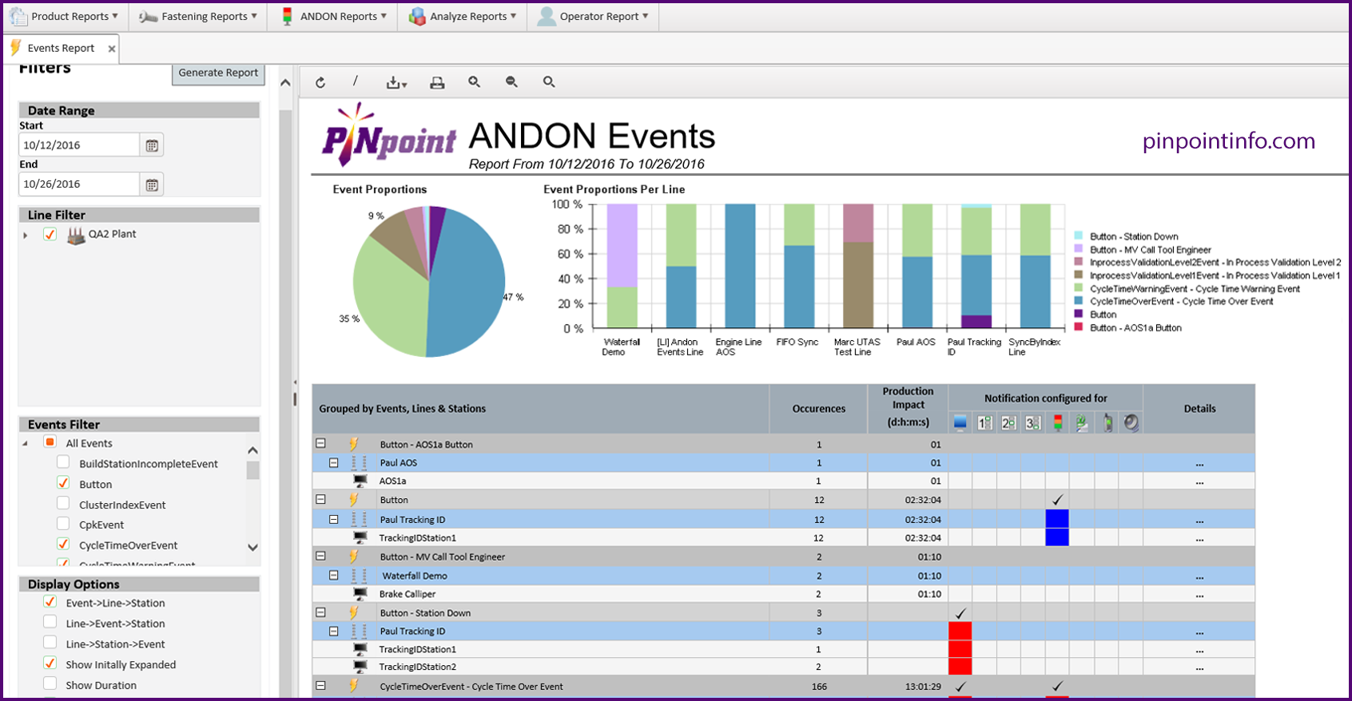Click the level 2 notification column icon
The width and height of the screenshot is (1352, 701).
(1009, 422)
